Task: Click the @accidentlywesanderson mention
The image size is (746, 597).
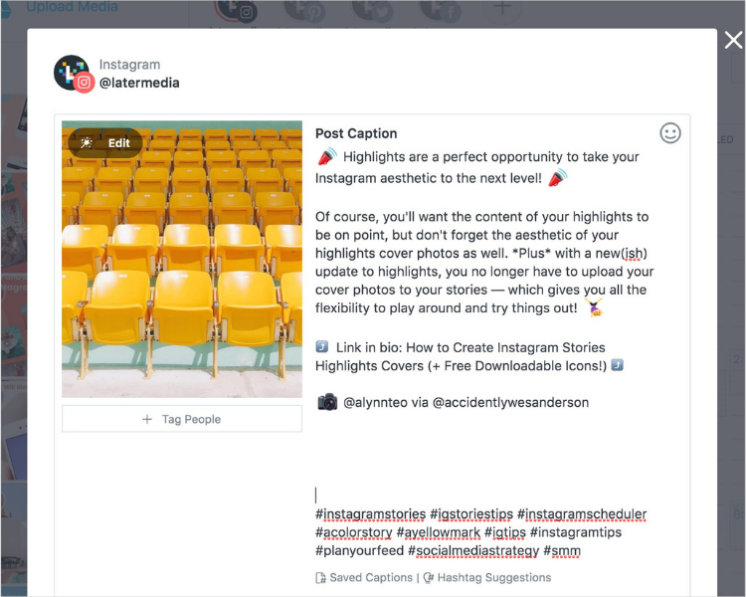Action: [x=510, y=403]
